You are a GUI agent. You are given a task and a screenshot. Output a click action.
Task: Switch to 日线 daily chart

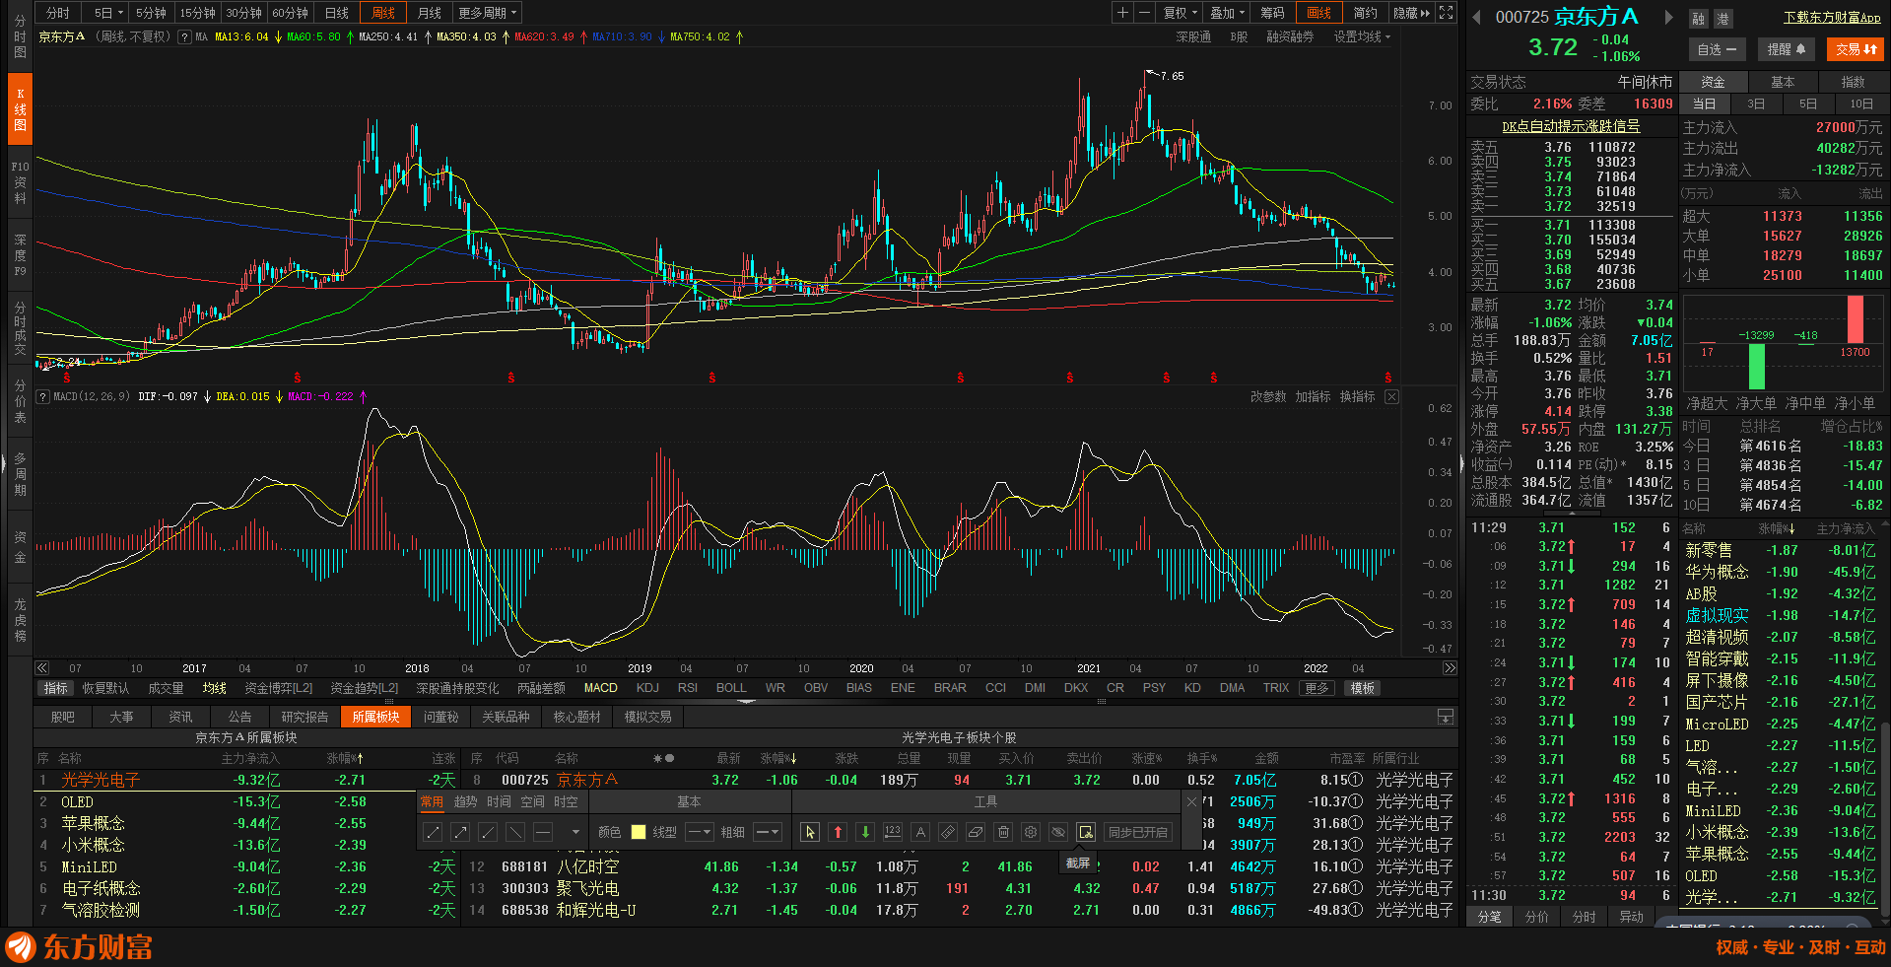click(337, 13)
